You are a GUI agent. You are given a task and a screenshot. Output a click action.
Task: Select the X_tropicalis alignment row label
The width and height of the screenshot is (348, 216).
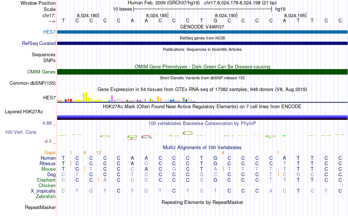tap(43, 191)
